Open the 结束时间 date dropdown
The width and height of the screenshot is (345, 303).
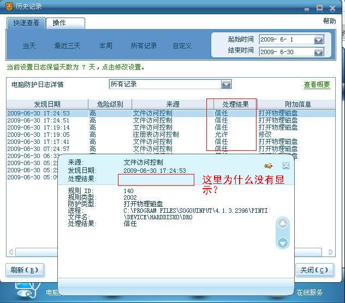click(319, 53)
